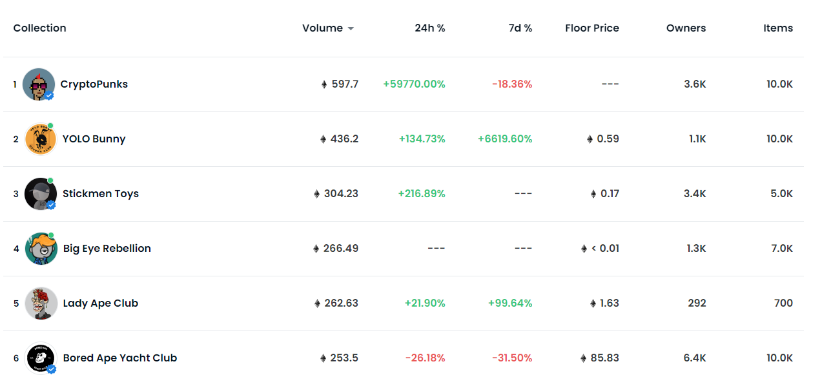Sort the table by Collection header

(x=40, y=28)
